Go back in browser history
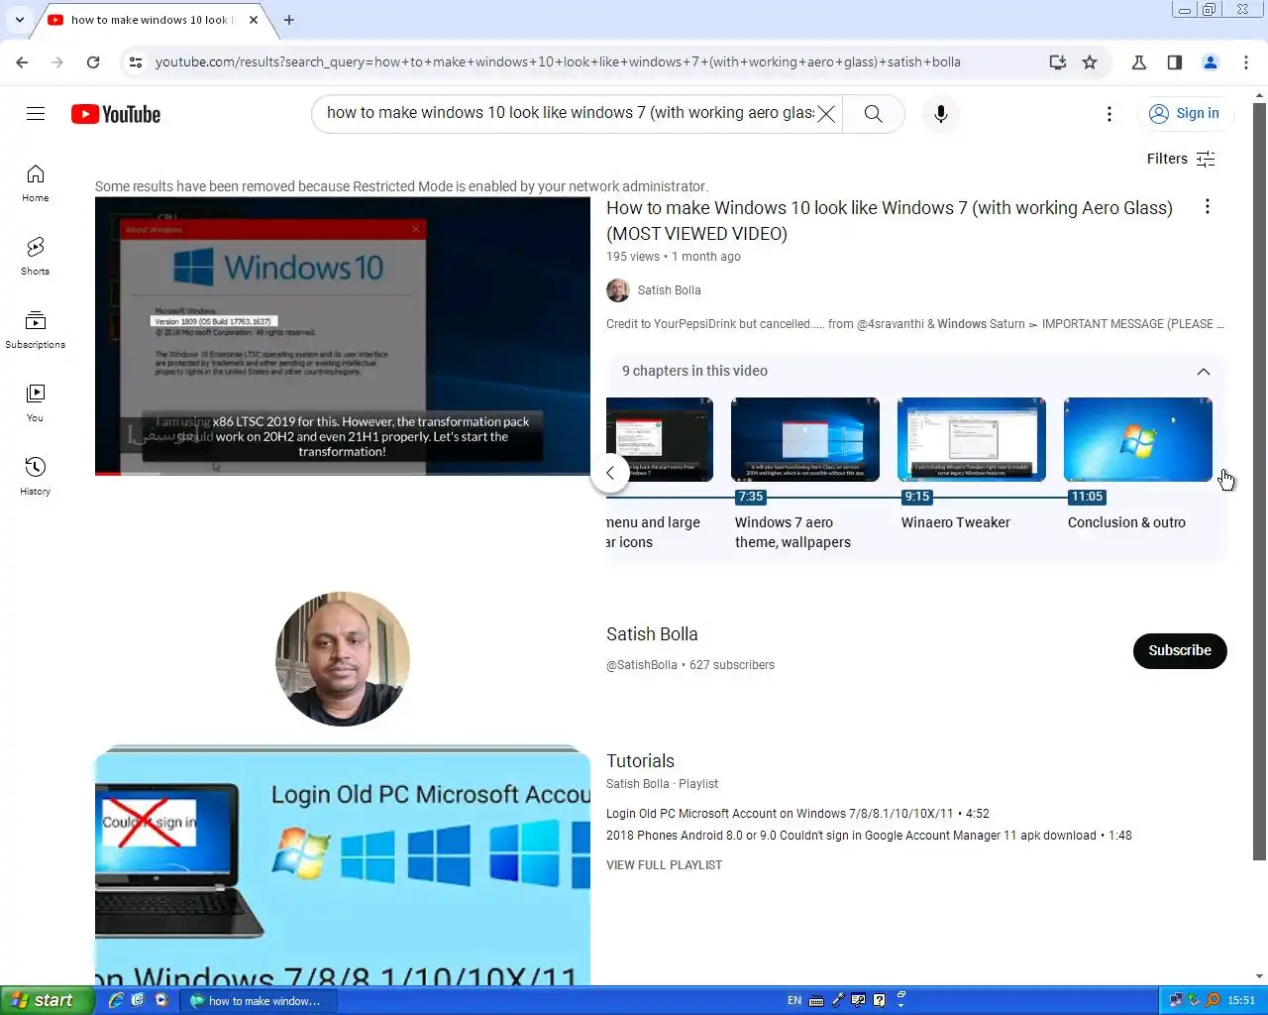1268x1015 pixels. pos(22,61)
